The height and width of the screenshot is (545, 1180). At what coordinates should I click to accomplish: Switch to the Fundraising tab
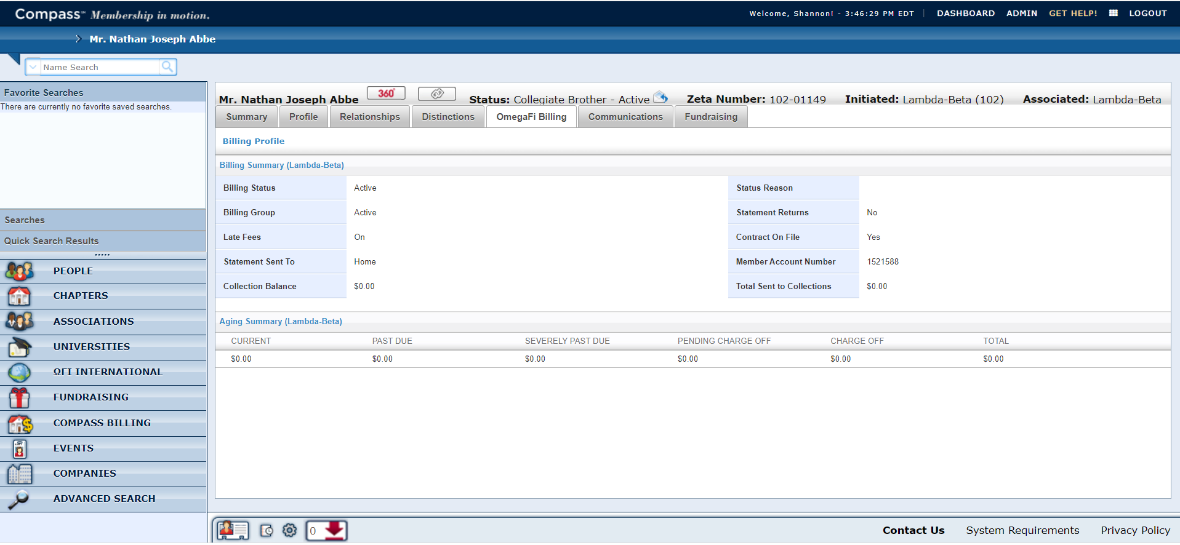pos(711,117)
